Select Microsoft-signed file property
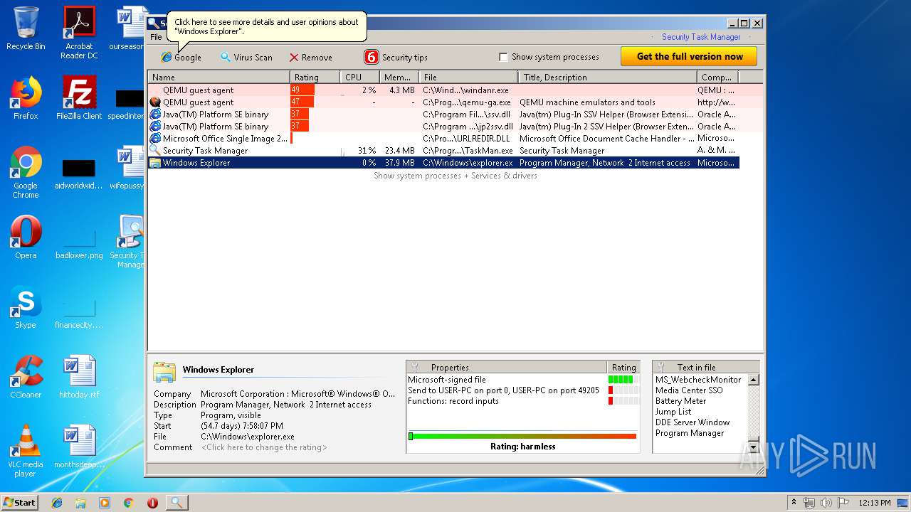Image resolution: width=911 pixels, height=512 pixels. (x=447, y=380)
